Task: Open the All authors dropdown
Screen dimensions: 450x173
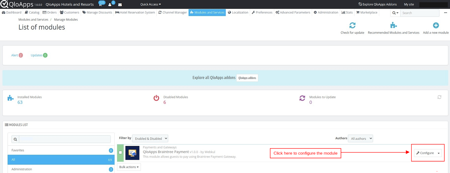Action: click(x=360, y=138)
